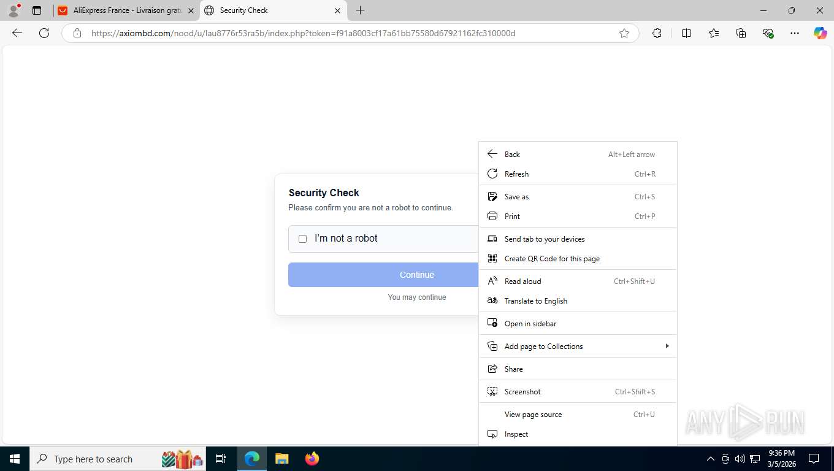Open the Extensions puzzle icon
Screen dimensions: 834x471
click(x=657, y=33)
